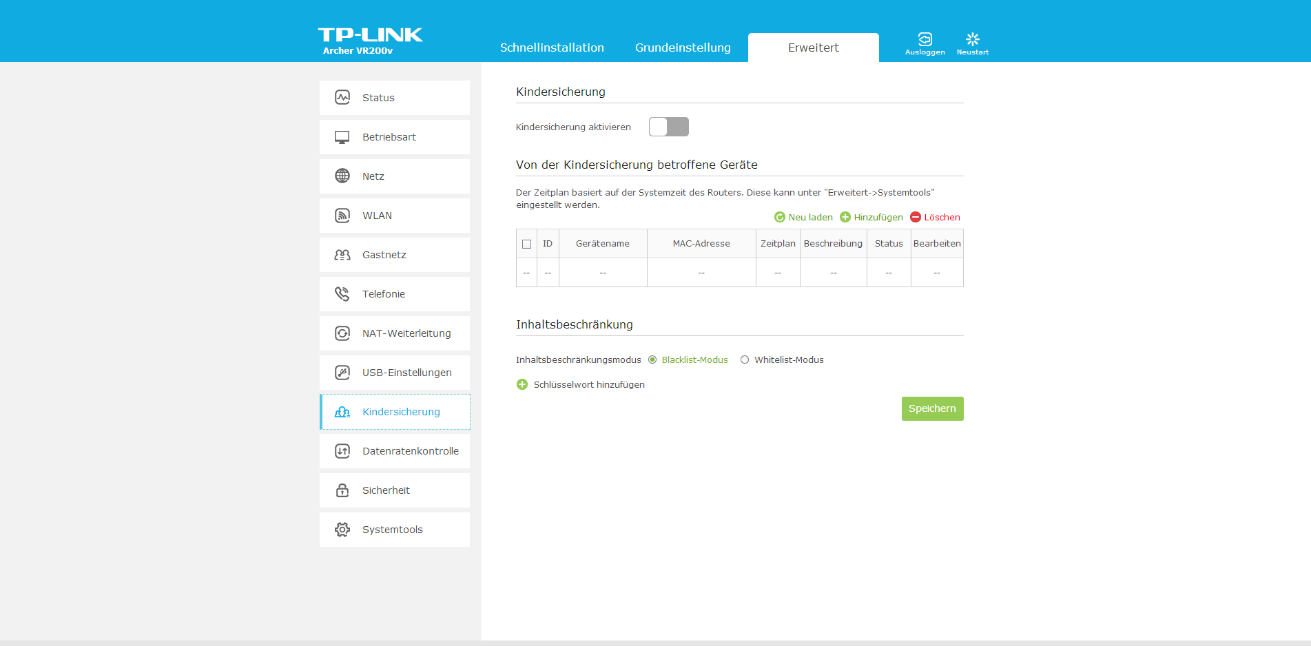The width and height of the screenshot is (1311, 646).
Task: Click the Ausloggen logout icon
Action: pyautogui.click(x=925, y=39)
